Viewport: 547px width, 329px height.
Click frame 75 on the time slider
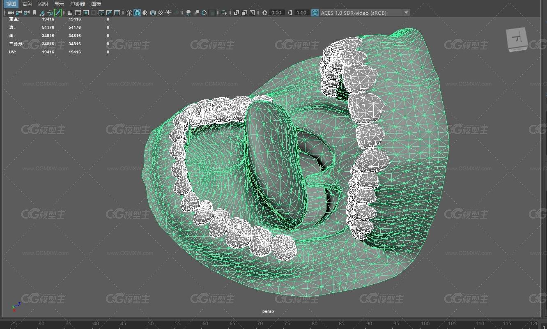click(x=287, y=324)
